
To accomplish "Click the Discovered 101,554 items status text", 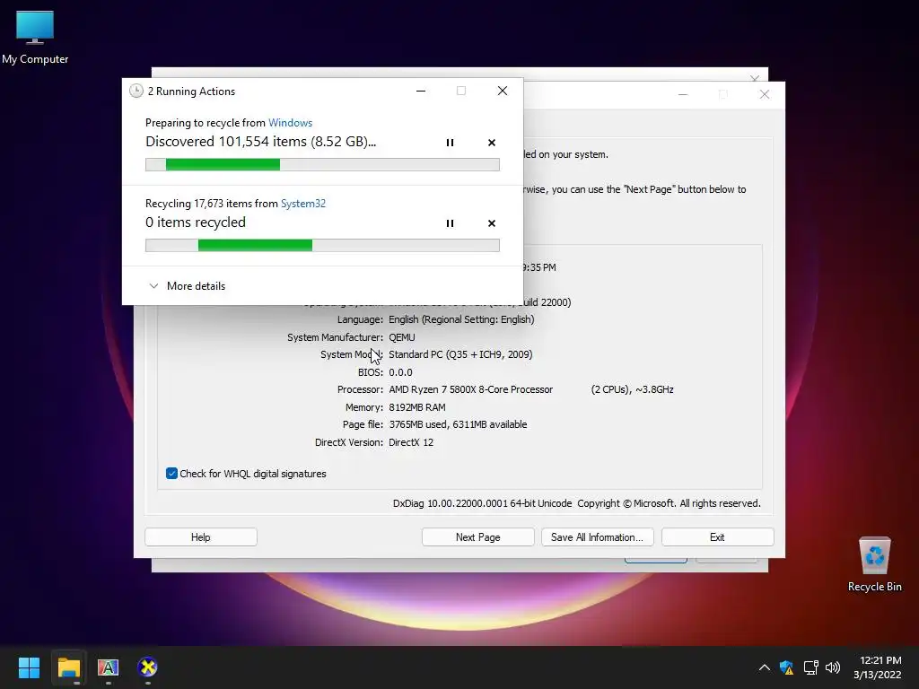I will [261, 142].
